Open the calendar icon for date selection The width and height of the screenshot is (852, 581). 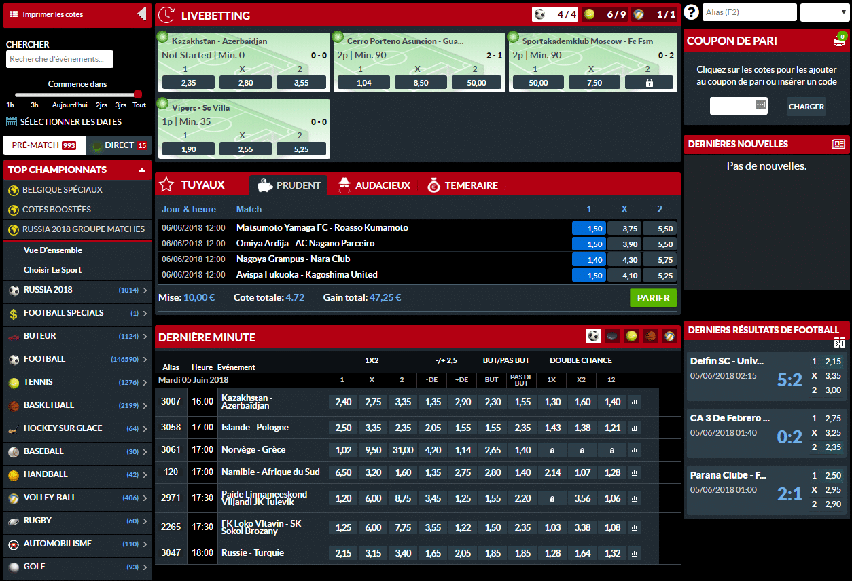pos(11,122)
